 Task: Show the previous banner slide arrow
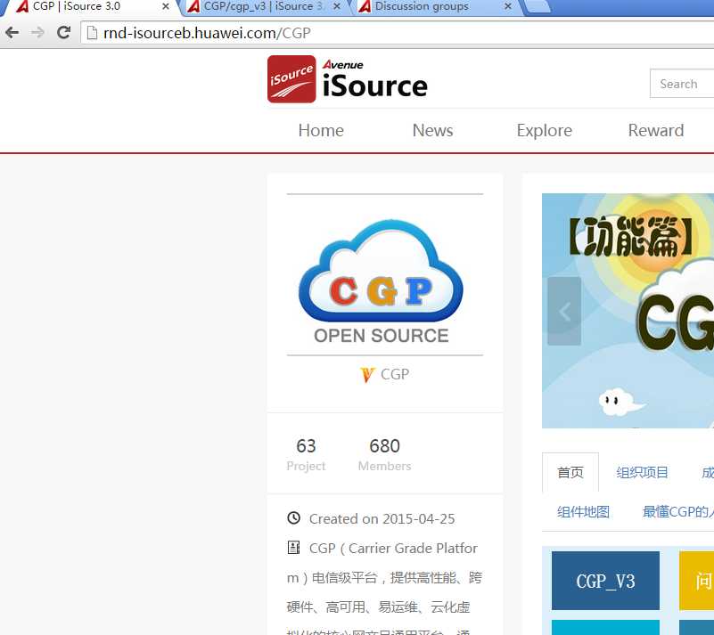pos(564,311)
